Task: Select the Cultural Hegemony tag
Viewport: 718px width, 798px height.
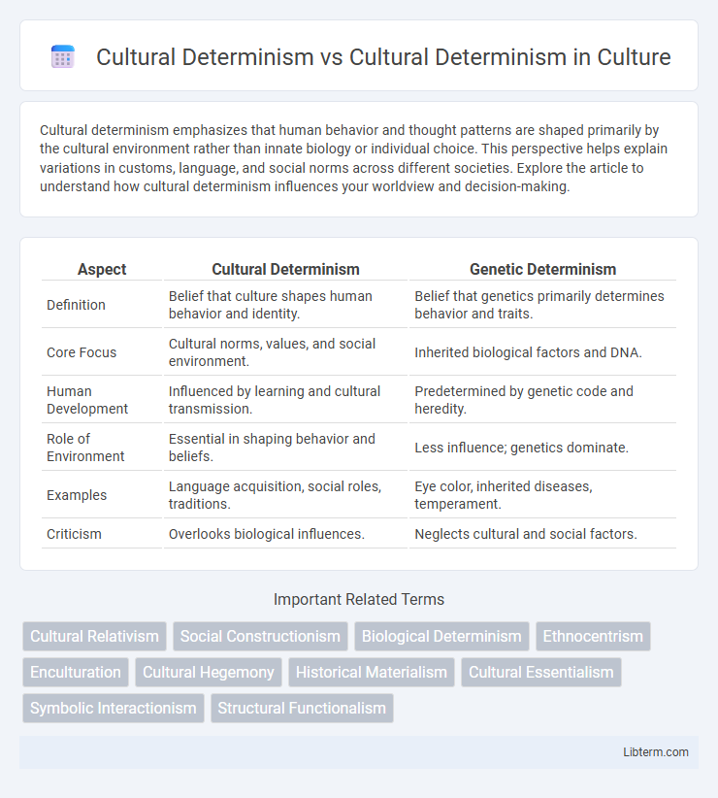Action: [209, 673]
